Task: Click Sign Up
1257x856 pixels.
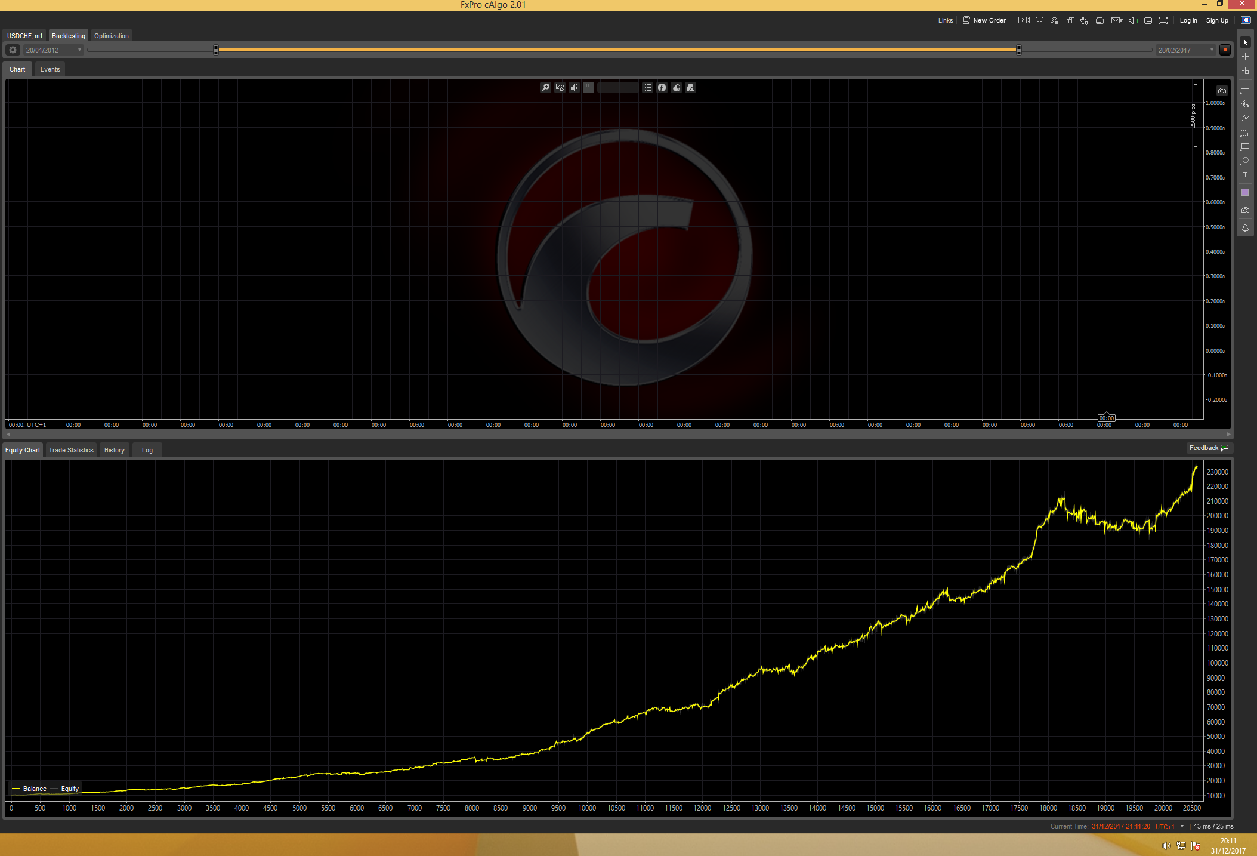Action: coord(1217,20)
